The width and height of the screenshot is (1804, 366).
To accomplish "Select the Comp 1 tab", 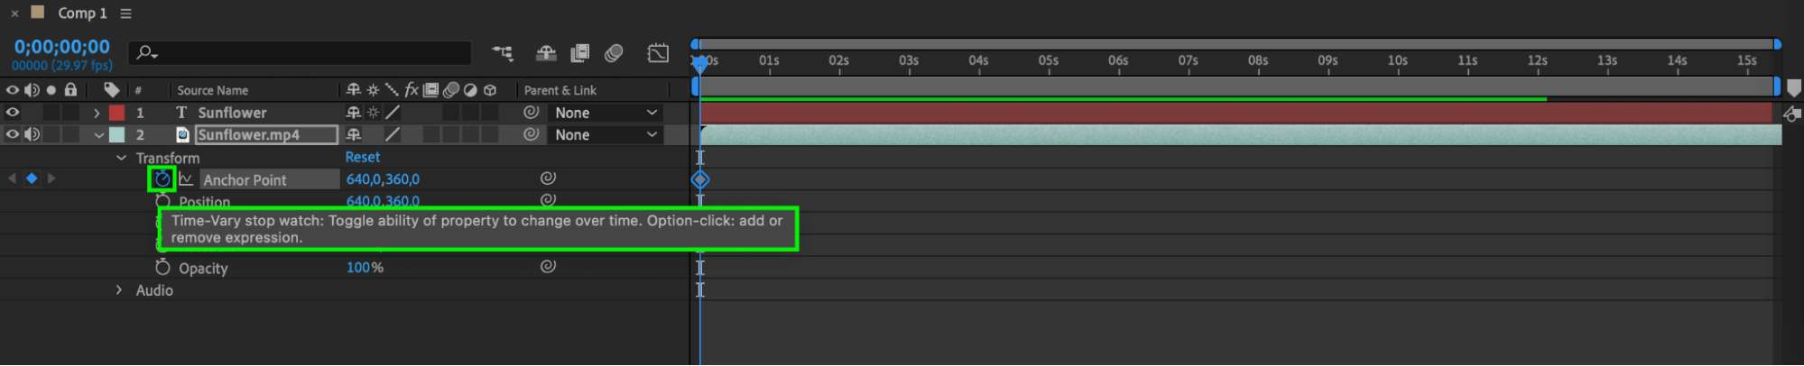I will pos(82,14).
